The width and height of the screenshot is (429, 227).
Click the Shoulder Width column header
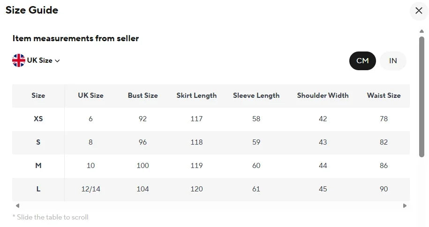(323, 95)
